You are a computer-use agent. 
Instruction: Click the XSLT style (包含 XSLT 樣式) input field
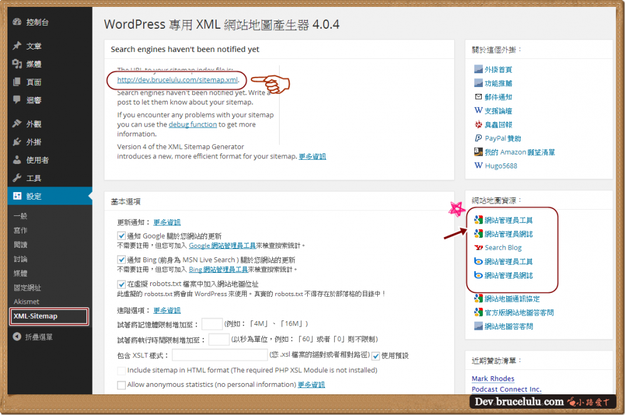coord(220,355)
